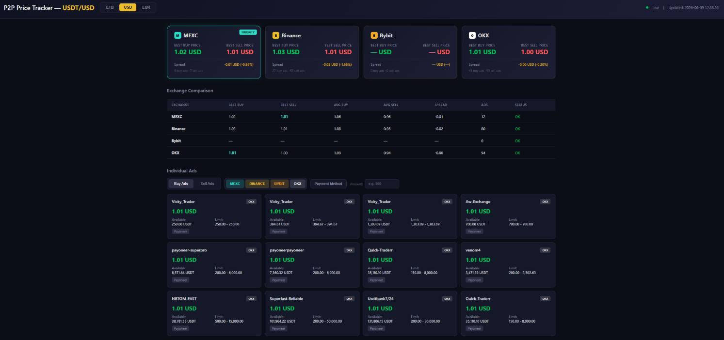
Task: Open the Superfast-Reliable ad card
Action: click(312, 313)
